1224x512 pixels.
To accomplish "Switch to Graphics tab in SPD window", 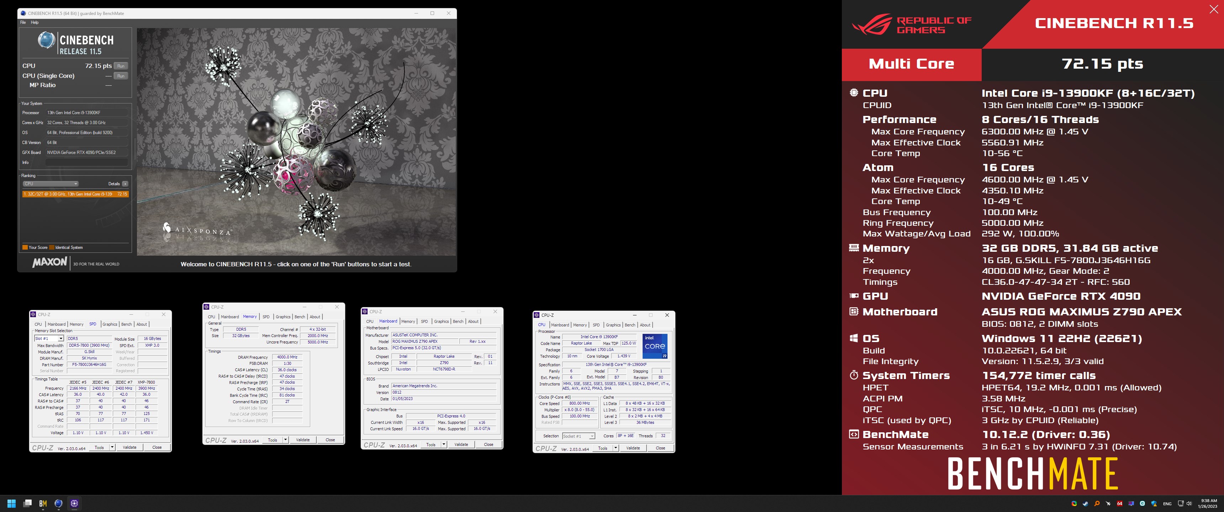I will (x=110, y=324).
